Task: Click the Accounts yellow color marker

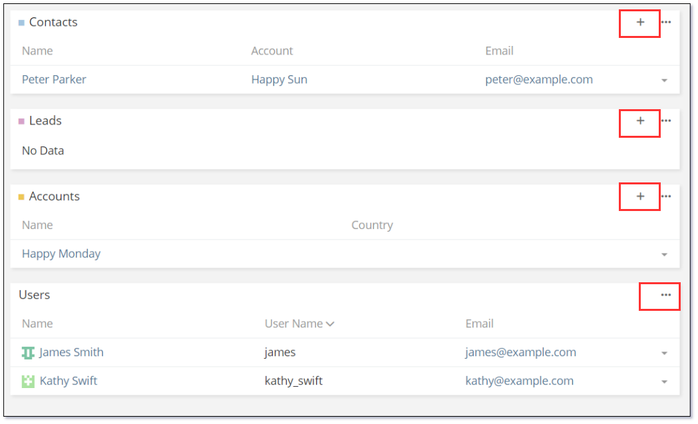Action: [21, 197]
